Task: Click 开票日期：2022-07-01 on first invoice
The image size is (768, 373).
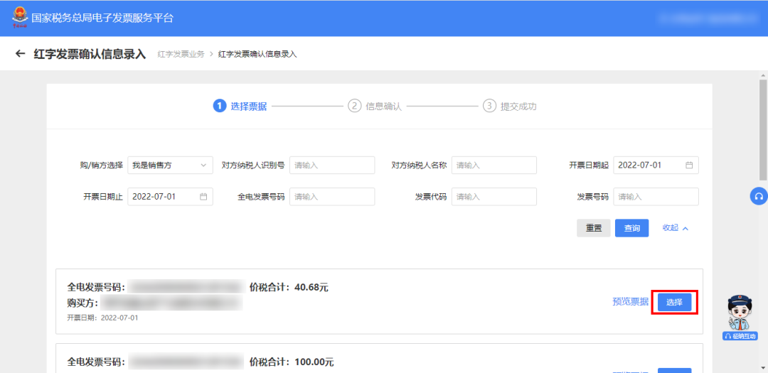Action: point(103,318)
